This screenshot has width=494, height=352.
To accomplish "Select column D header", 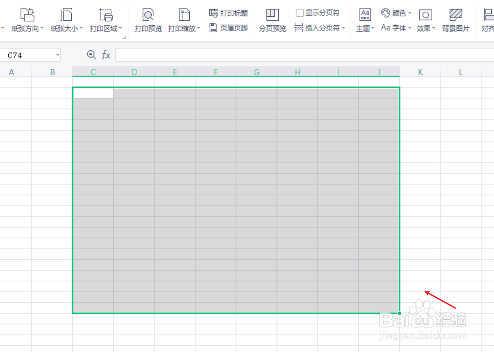I will point(134,72).
